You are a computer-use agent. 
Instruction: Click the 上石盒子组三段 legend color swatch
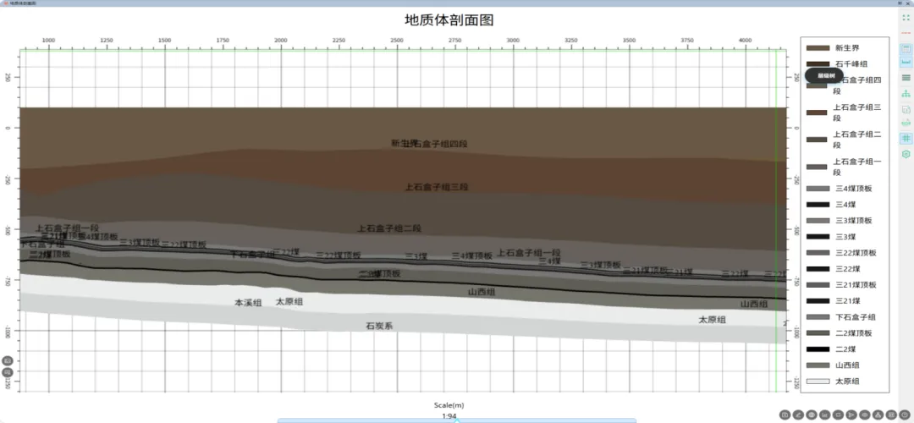coord(818,113)
